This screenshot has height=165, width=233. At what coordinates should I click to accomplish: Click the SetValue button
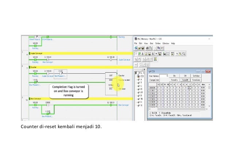coord(196,76)
